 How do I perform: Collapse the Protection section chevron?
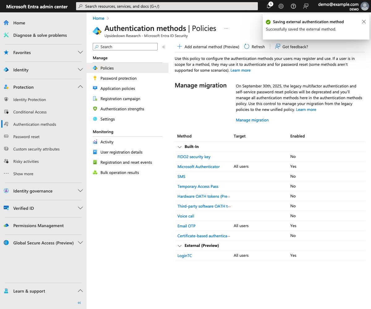pos(80,87)
